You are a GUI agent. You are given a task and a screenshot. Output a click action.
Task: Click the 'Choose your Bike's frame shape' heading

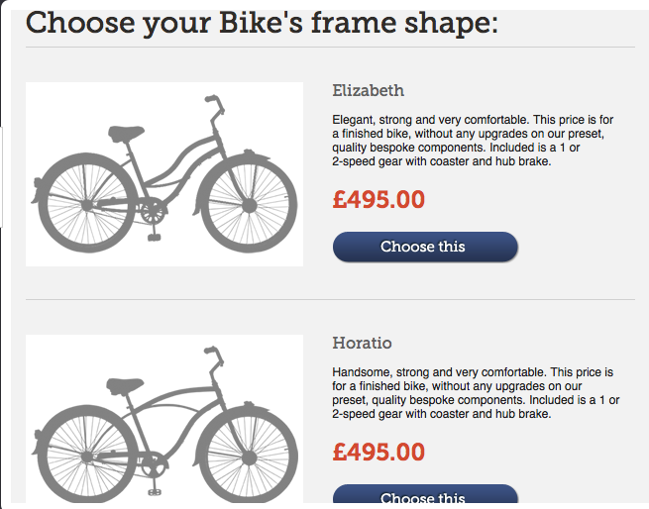pyautogui.click(x=262, y=22)
